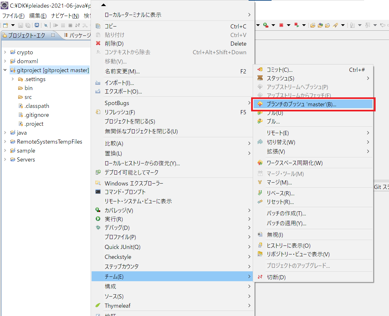
Task: Click the Save All toolbar icon
Action: click(28, 25)
